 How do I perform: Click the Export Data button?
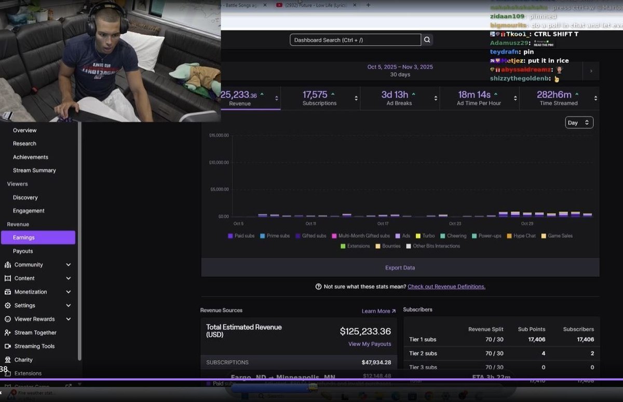[x=400, y=268]
